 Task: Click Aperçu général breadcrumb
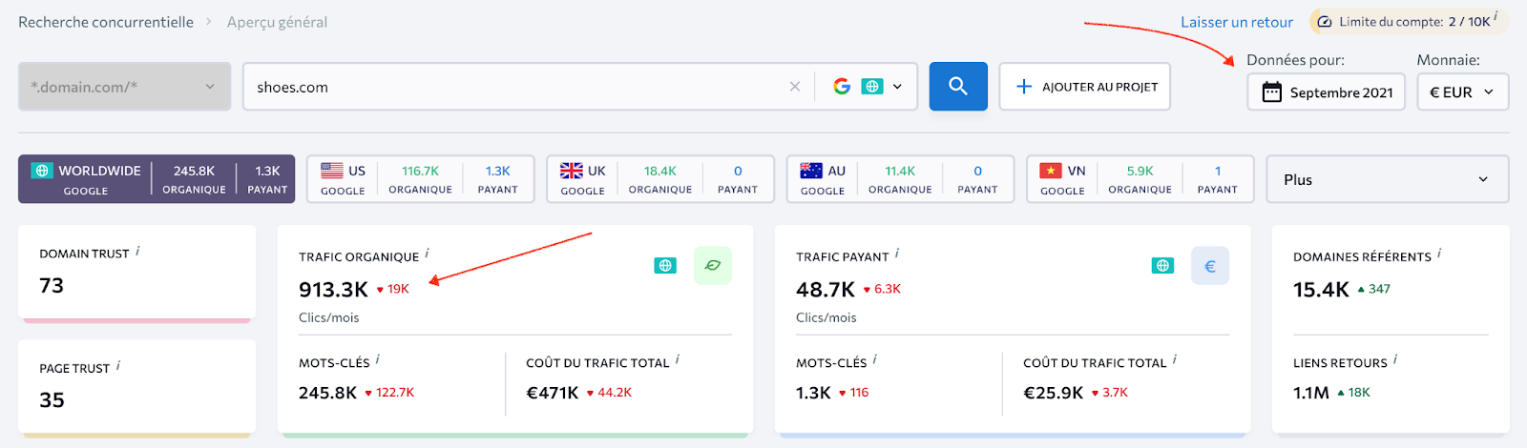click(x=277, y=22)
